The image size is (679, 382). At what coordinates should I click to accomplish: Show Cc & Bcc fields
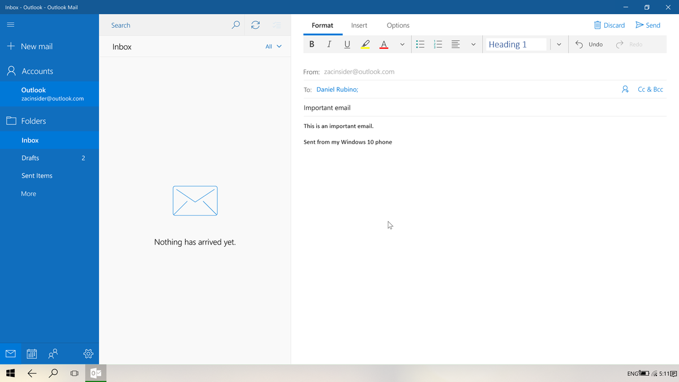point(650,89)
